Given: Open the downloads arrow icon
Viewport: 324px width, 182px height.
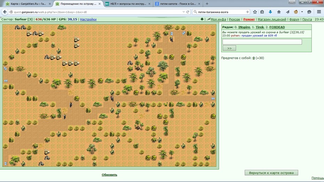Looking at the screenshot, I should click(x=270, y=12).
